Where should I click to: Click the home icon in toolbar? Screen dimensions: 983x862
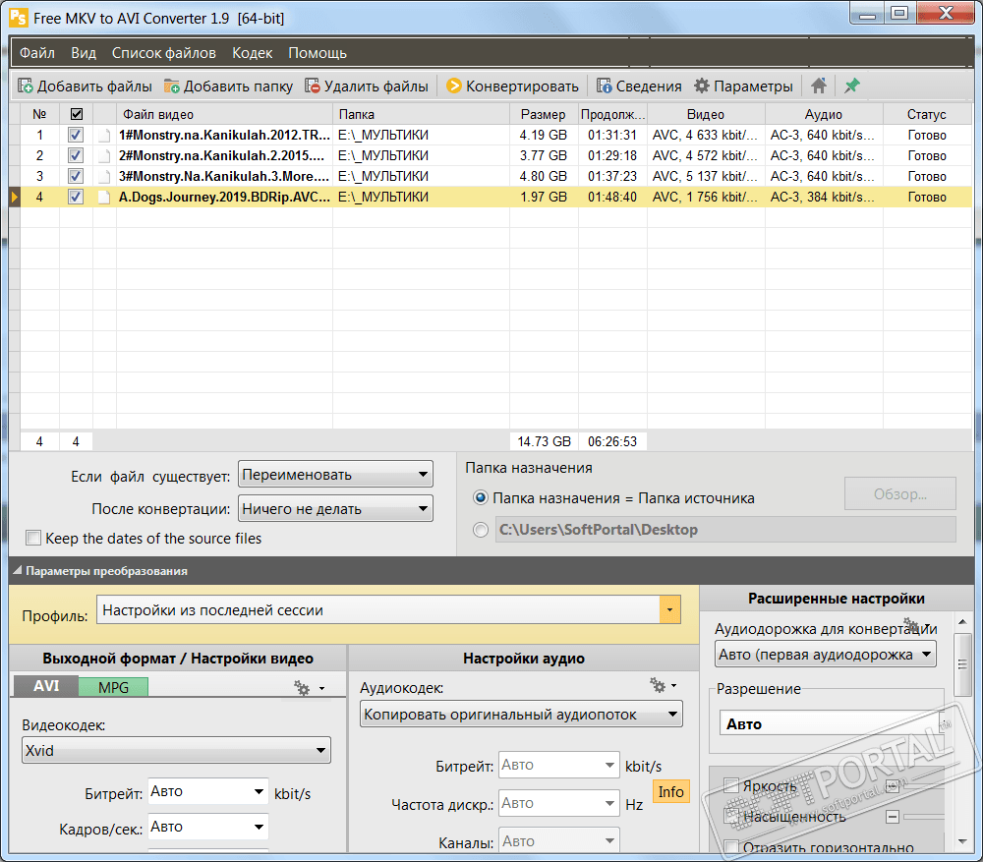[x=819, y=86]
